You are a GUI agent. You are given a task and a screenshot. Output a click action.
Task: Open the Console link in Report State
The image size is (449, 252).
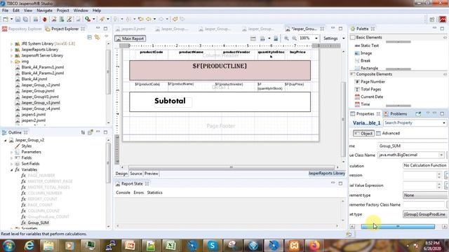pos(123,192)
